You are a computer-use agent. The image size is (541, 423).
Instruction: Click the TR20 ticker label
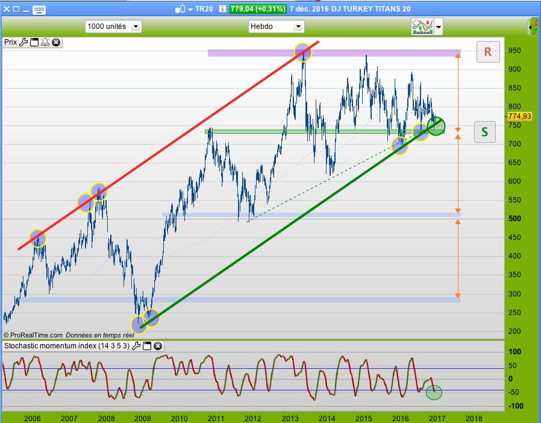(204, 9)
